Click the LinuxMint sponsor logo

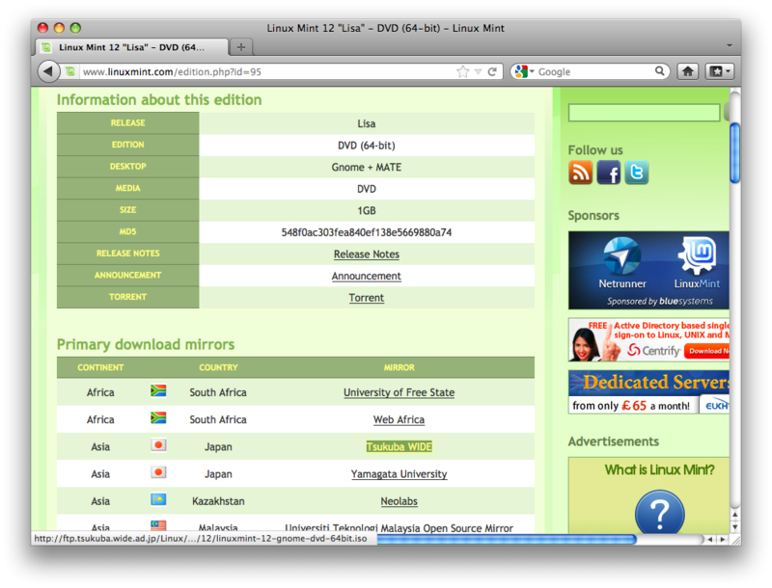click(x=697, y=263)
